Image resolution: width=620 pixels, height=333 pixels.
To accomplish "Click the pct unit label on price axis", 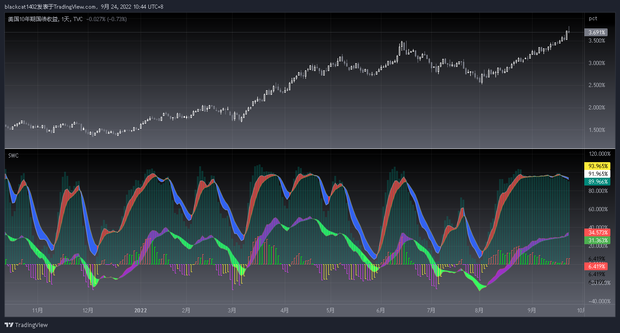I will tap(593, 19).
